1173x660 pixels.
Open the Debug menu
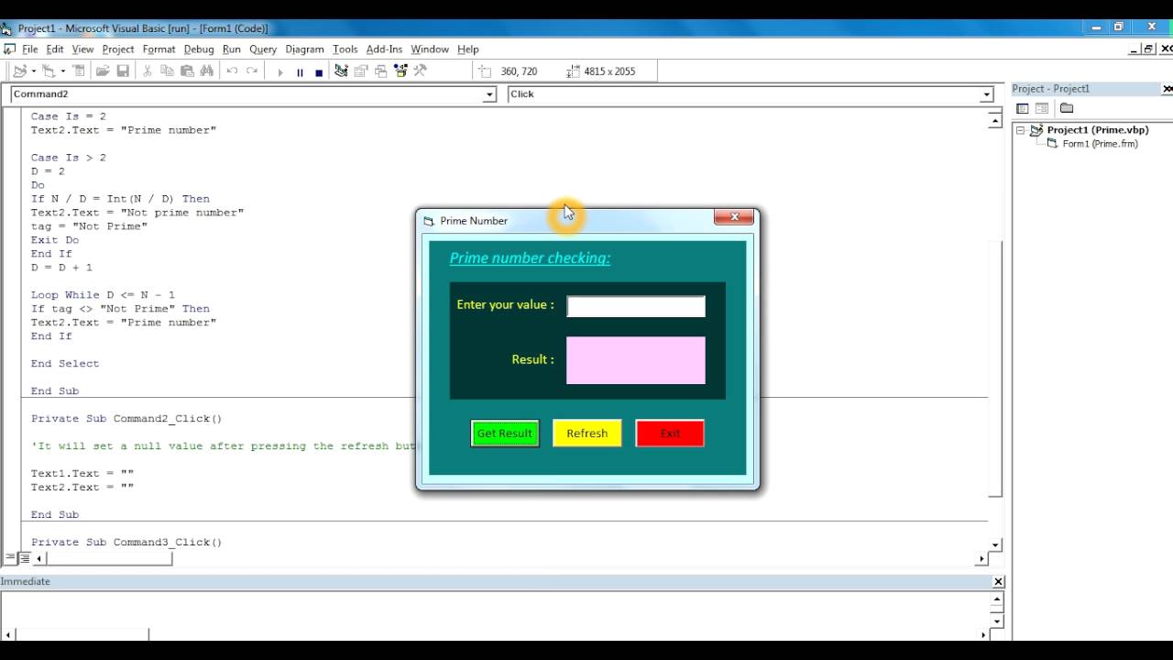199,49
